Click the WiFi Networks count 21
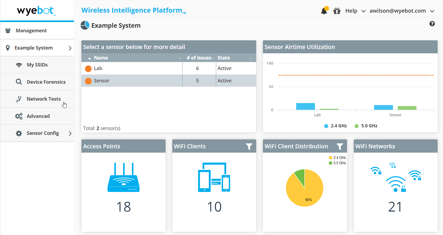 pyautogui.click(x=395, y=207)
